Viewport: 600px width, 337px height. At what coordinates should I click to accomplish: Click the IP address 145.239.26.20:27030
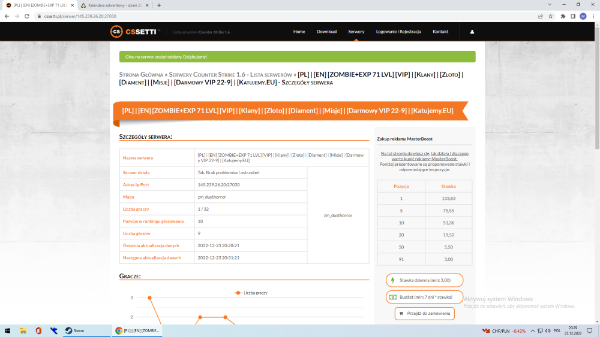pyautogui.click(x=218, y=185)
